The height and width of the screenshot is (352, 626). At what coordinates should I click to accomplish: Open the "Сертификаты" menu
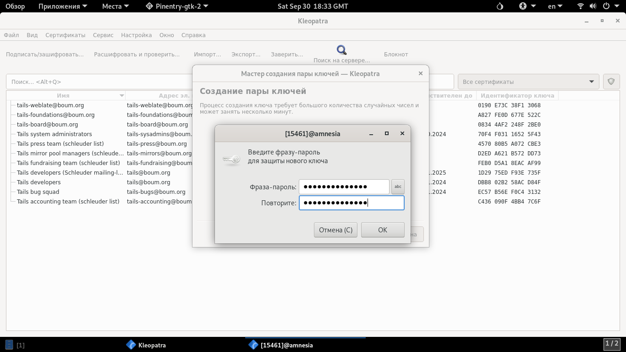(65, 35)
